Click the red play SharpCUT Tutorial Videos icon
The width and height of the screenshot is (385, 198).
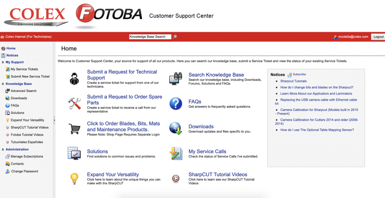(176, 178)
